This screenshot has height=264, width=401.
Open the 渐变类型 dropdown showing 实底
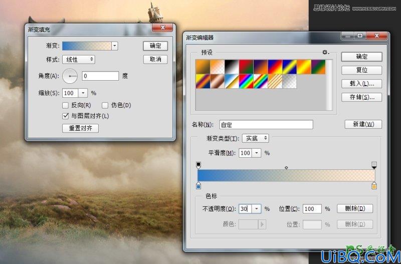[x=255, y=138]
